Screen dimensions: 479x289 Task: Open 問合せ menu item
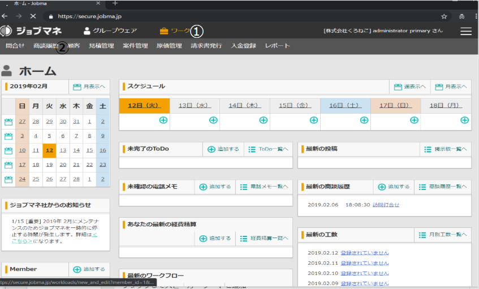pyautogui.click(x=15, y=45)
